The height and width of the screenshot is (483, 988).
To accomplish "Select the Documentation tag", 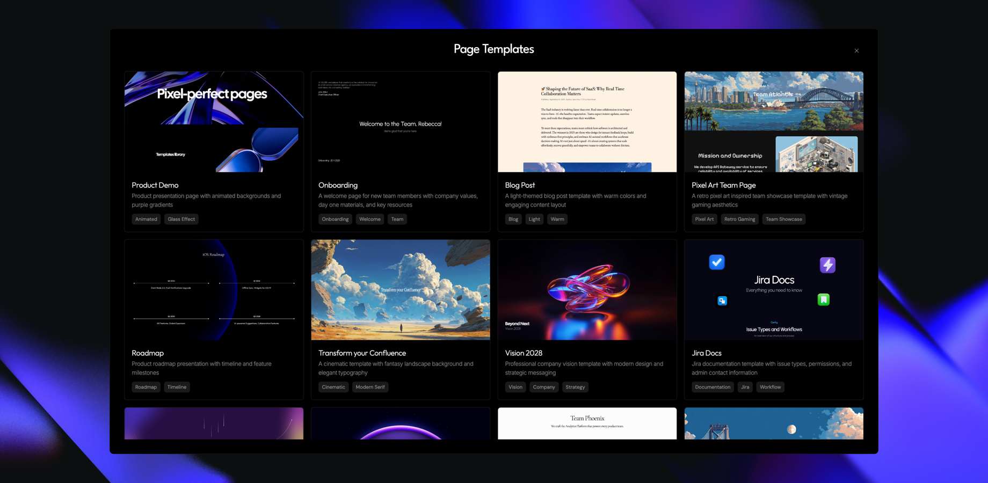I will tap(713, 387).
